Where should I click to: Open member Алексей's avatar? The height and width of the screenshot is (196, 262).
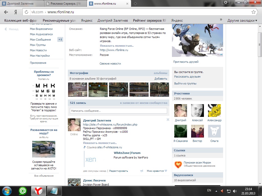[197, 111]
